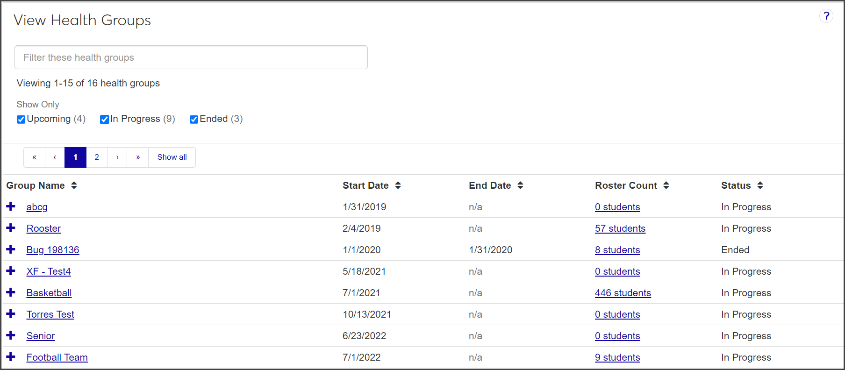Open the help question mark icon
Image resolution: width=845 pixels, height=370 pixels.
pos(826,16)
